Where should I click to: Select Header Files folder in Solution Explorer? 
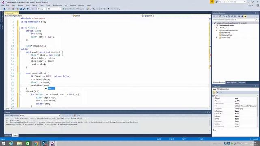pos(226,33)
